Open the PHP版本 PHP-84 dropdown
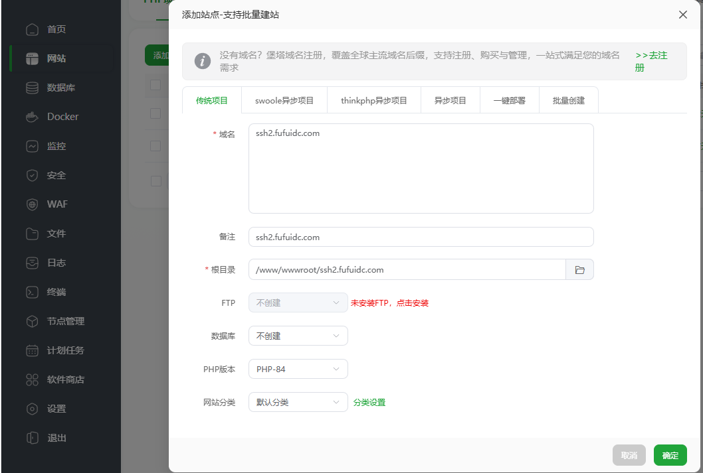This screenshot has height=473, width=703. [298, 370]
